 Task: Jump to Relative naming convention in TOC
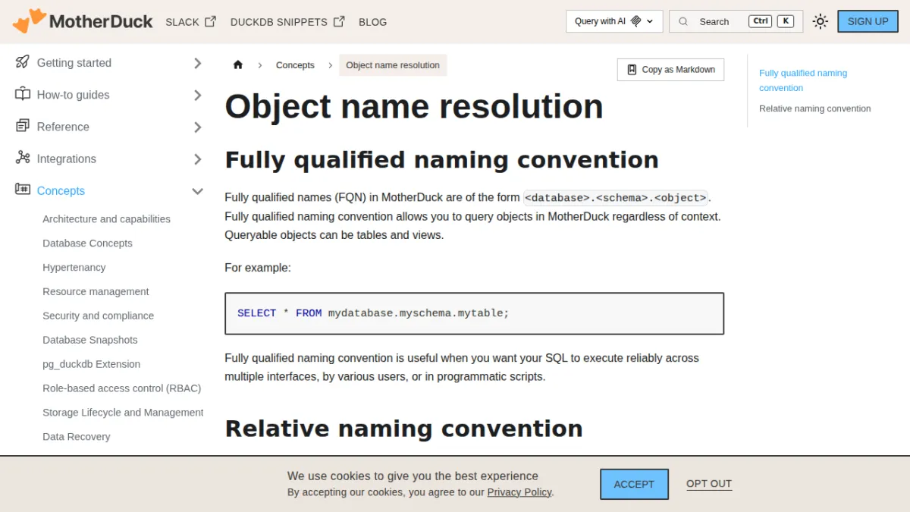(815, 108)
